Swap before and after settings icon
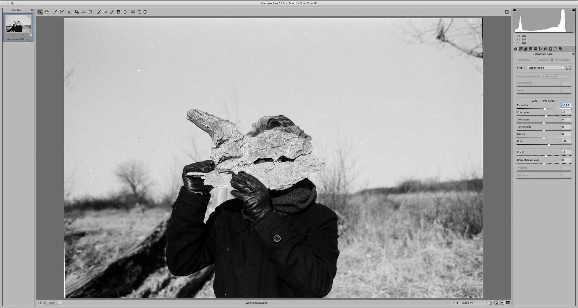Screen dimensions: 578x308 click(497, 303)
